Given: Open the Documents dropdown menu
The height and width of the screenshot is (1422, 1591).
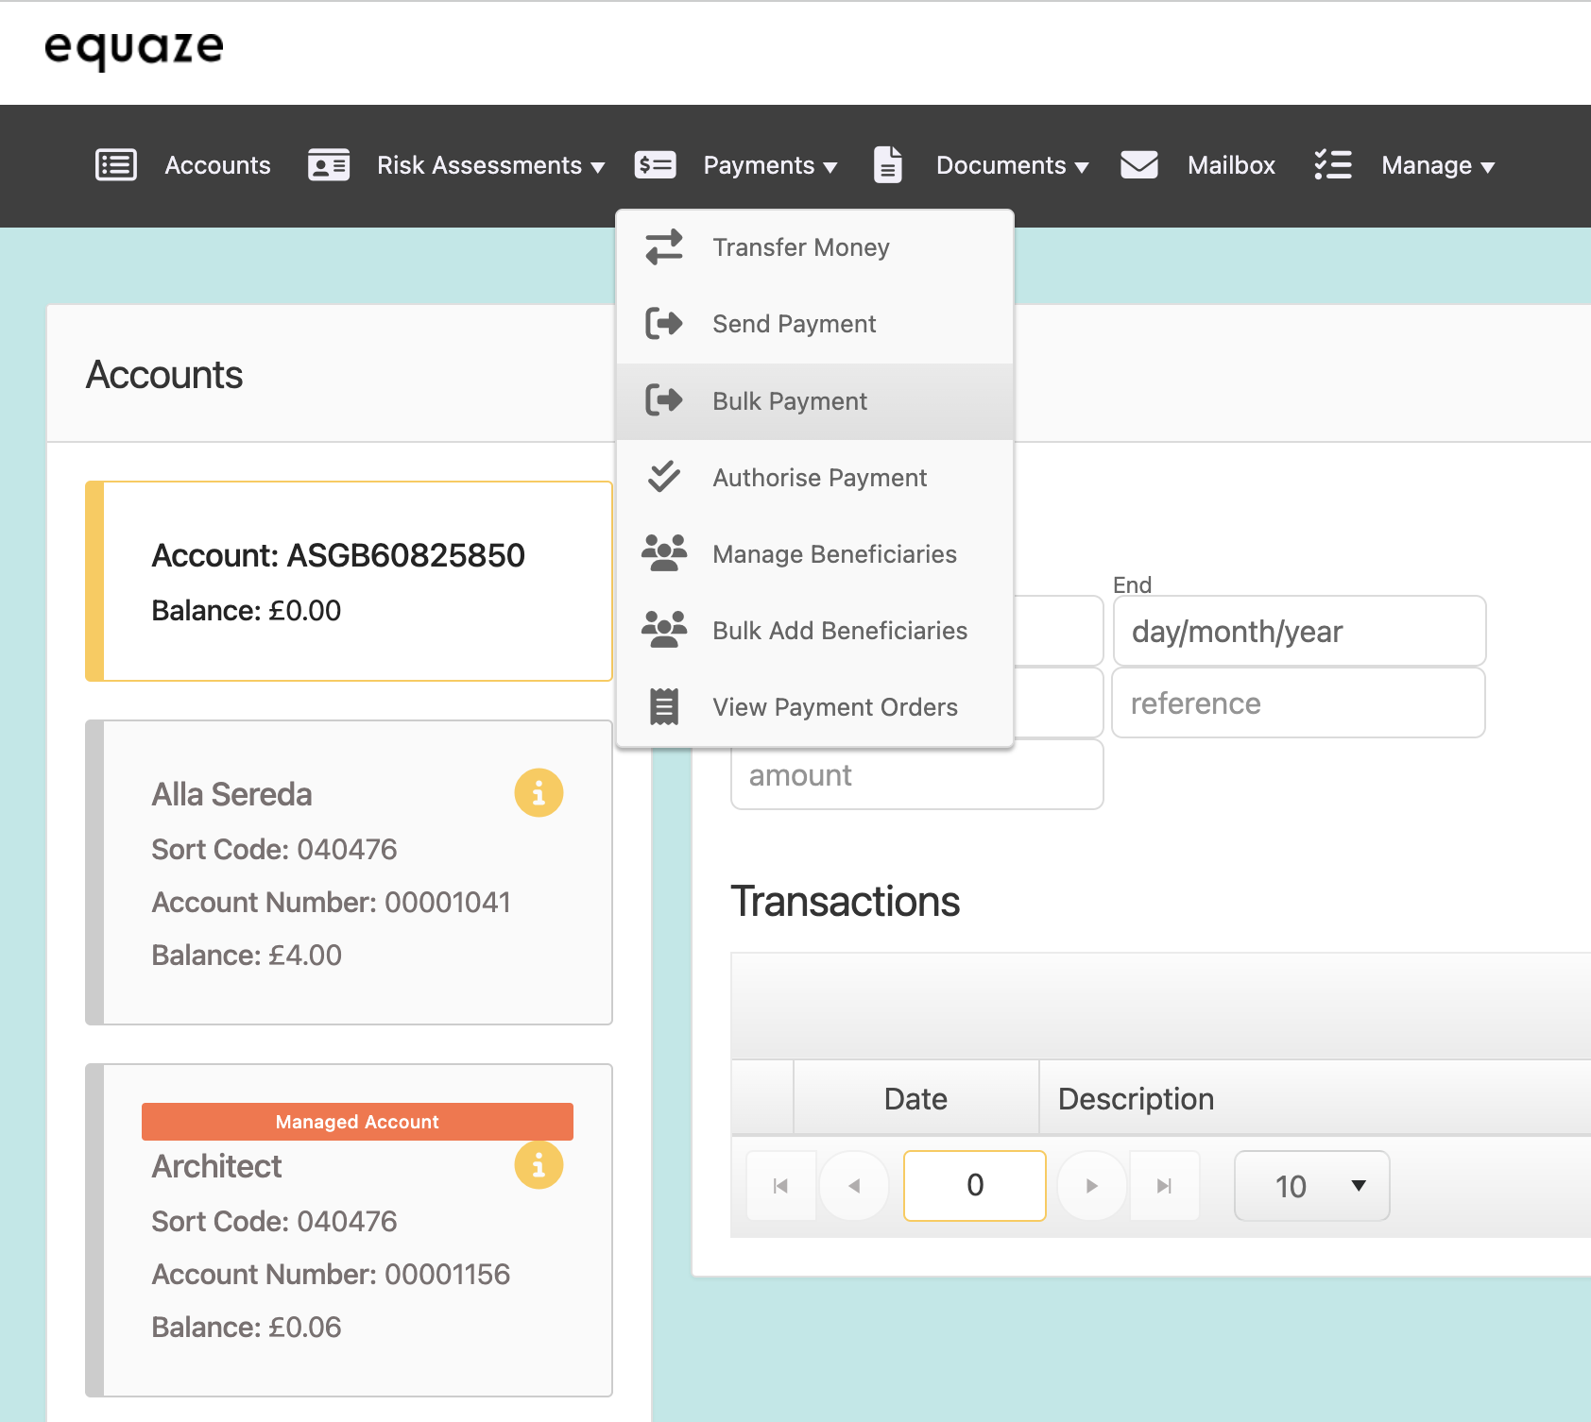Looking at the screenshot, I should (1012, 166).
